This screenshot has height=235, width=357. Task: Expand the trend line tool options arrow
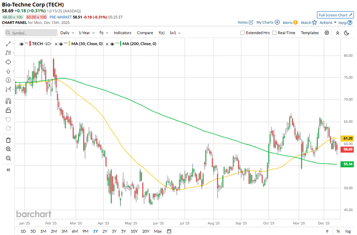click(x=13, y=44)
